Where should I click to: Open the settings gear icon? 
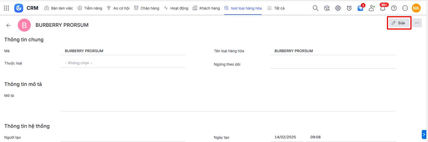338,8
